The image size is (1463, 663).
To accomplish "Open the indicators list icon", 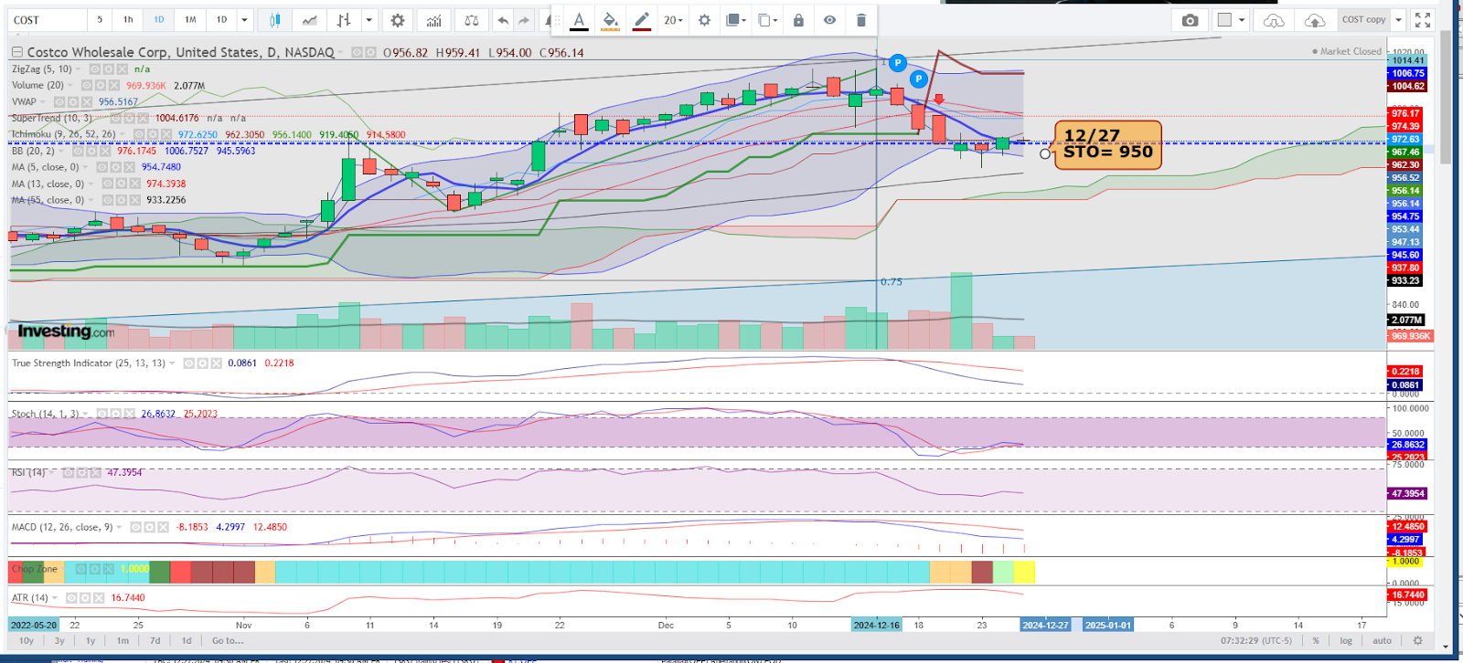I will tap(434, 19).
